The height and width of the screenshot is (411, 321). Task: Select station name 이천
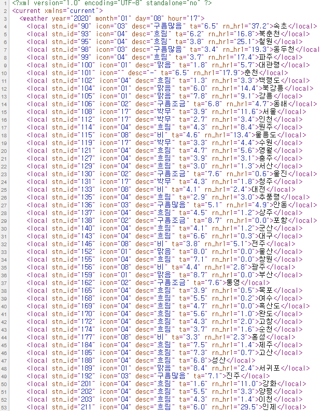click(266, 400)
